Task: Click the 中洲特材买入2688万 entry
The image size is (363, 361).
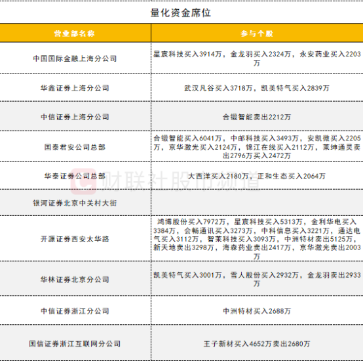Action: click(257, 310)
